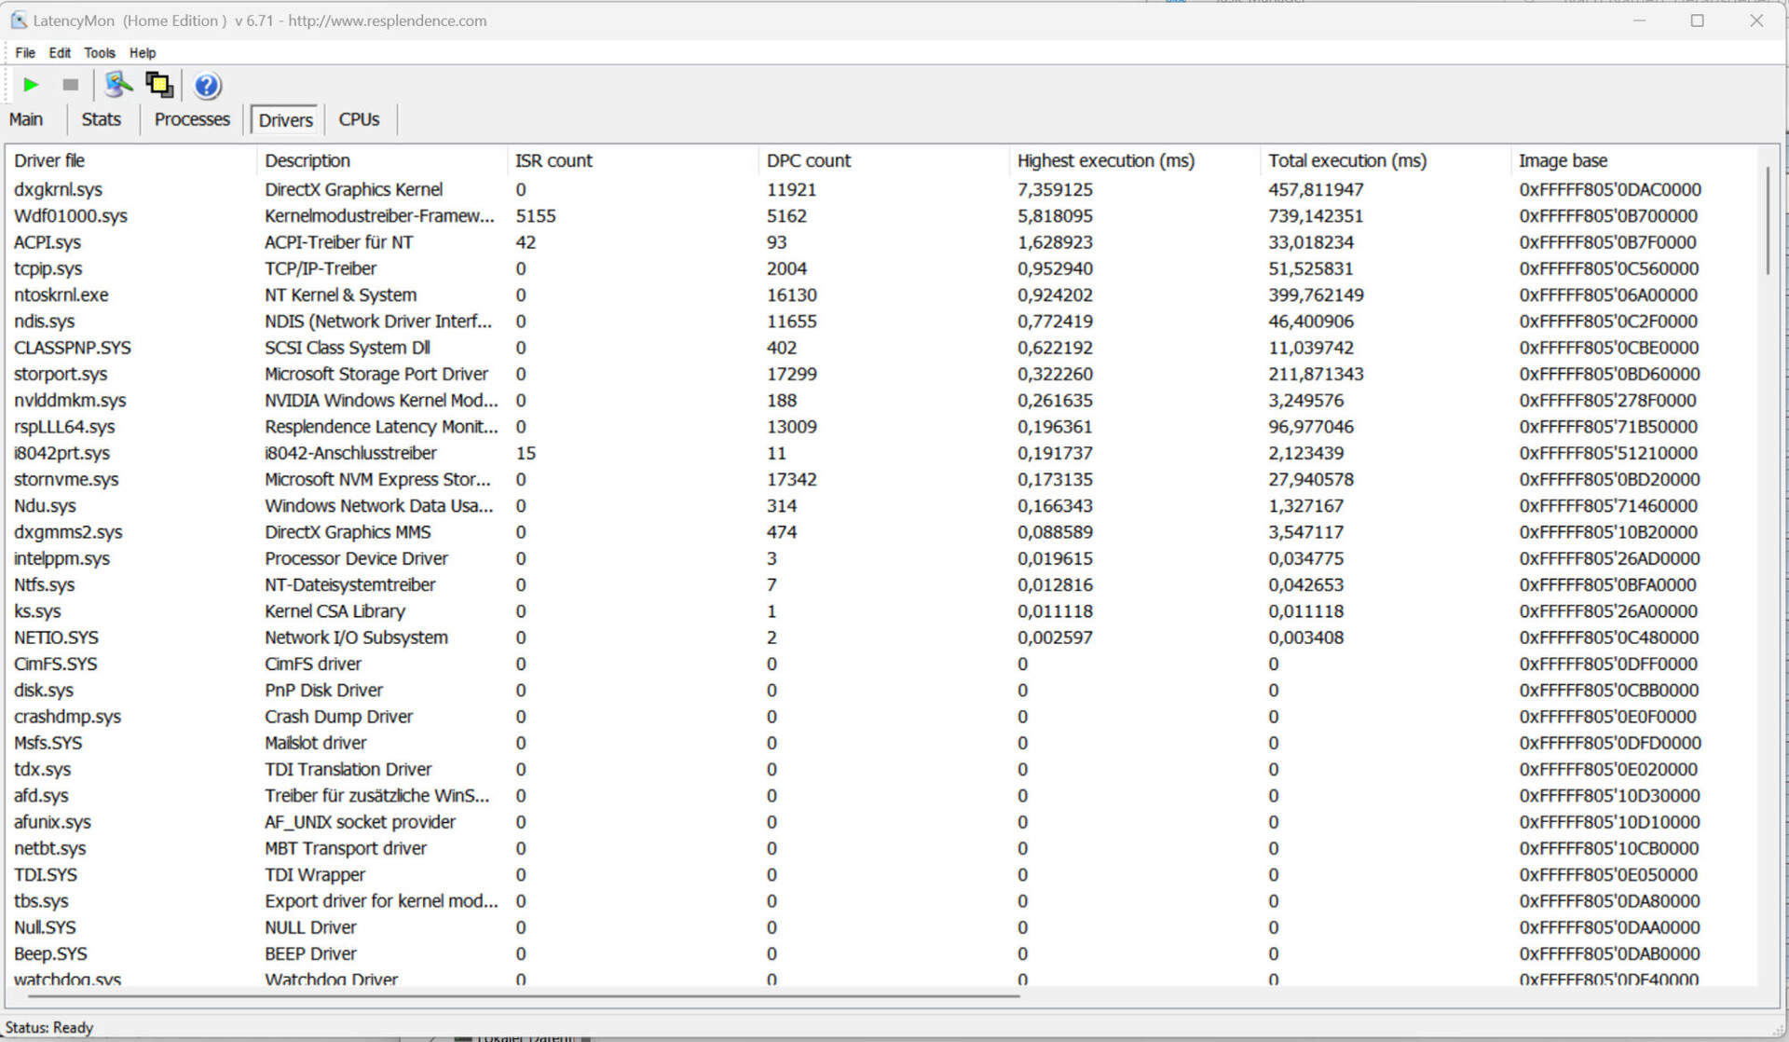This screenshot has height=1042, width=1789.
Task: Click the vertical scrollbar of the drivers list
Action: [x=1767, y=221]
